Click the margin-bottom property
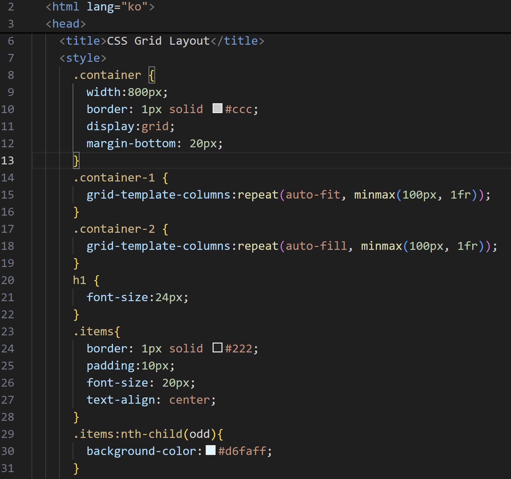Viewport: 511px width, 479px height. click(x=131, y=144)
